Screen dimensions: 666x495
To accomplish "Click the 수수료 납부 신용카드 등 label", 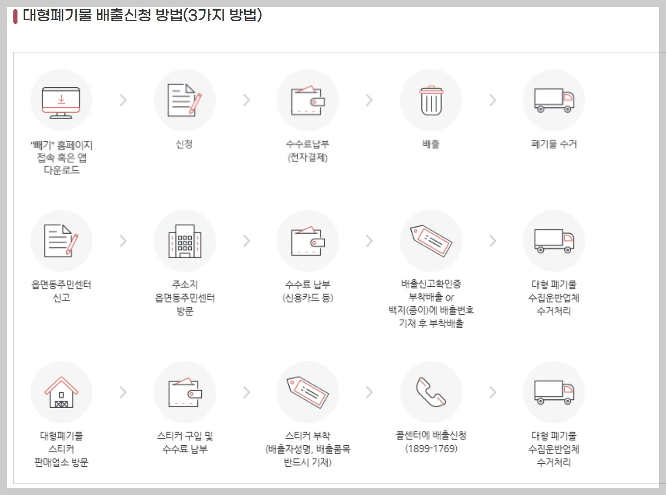I will pos(307,291).
